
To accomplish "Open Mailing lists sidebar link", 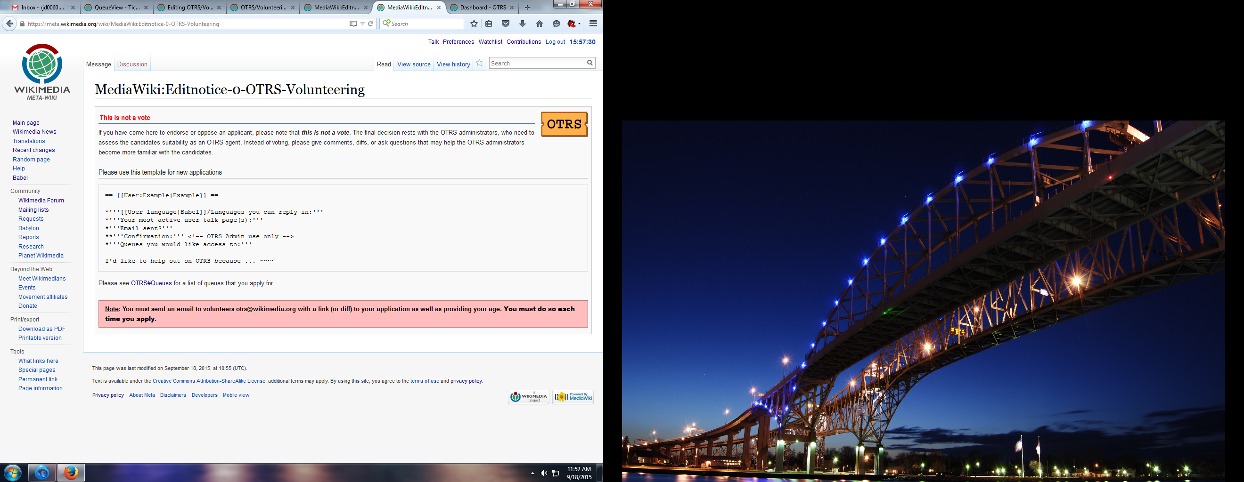I will click(x=33, y=210).
